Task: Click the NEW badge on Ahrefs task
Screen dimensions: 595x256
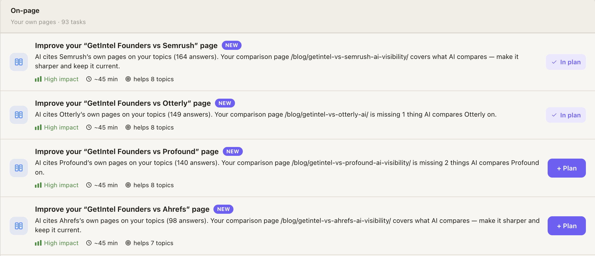Action: pyautogui.click(x=223, y=209)
